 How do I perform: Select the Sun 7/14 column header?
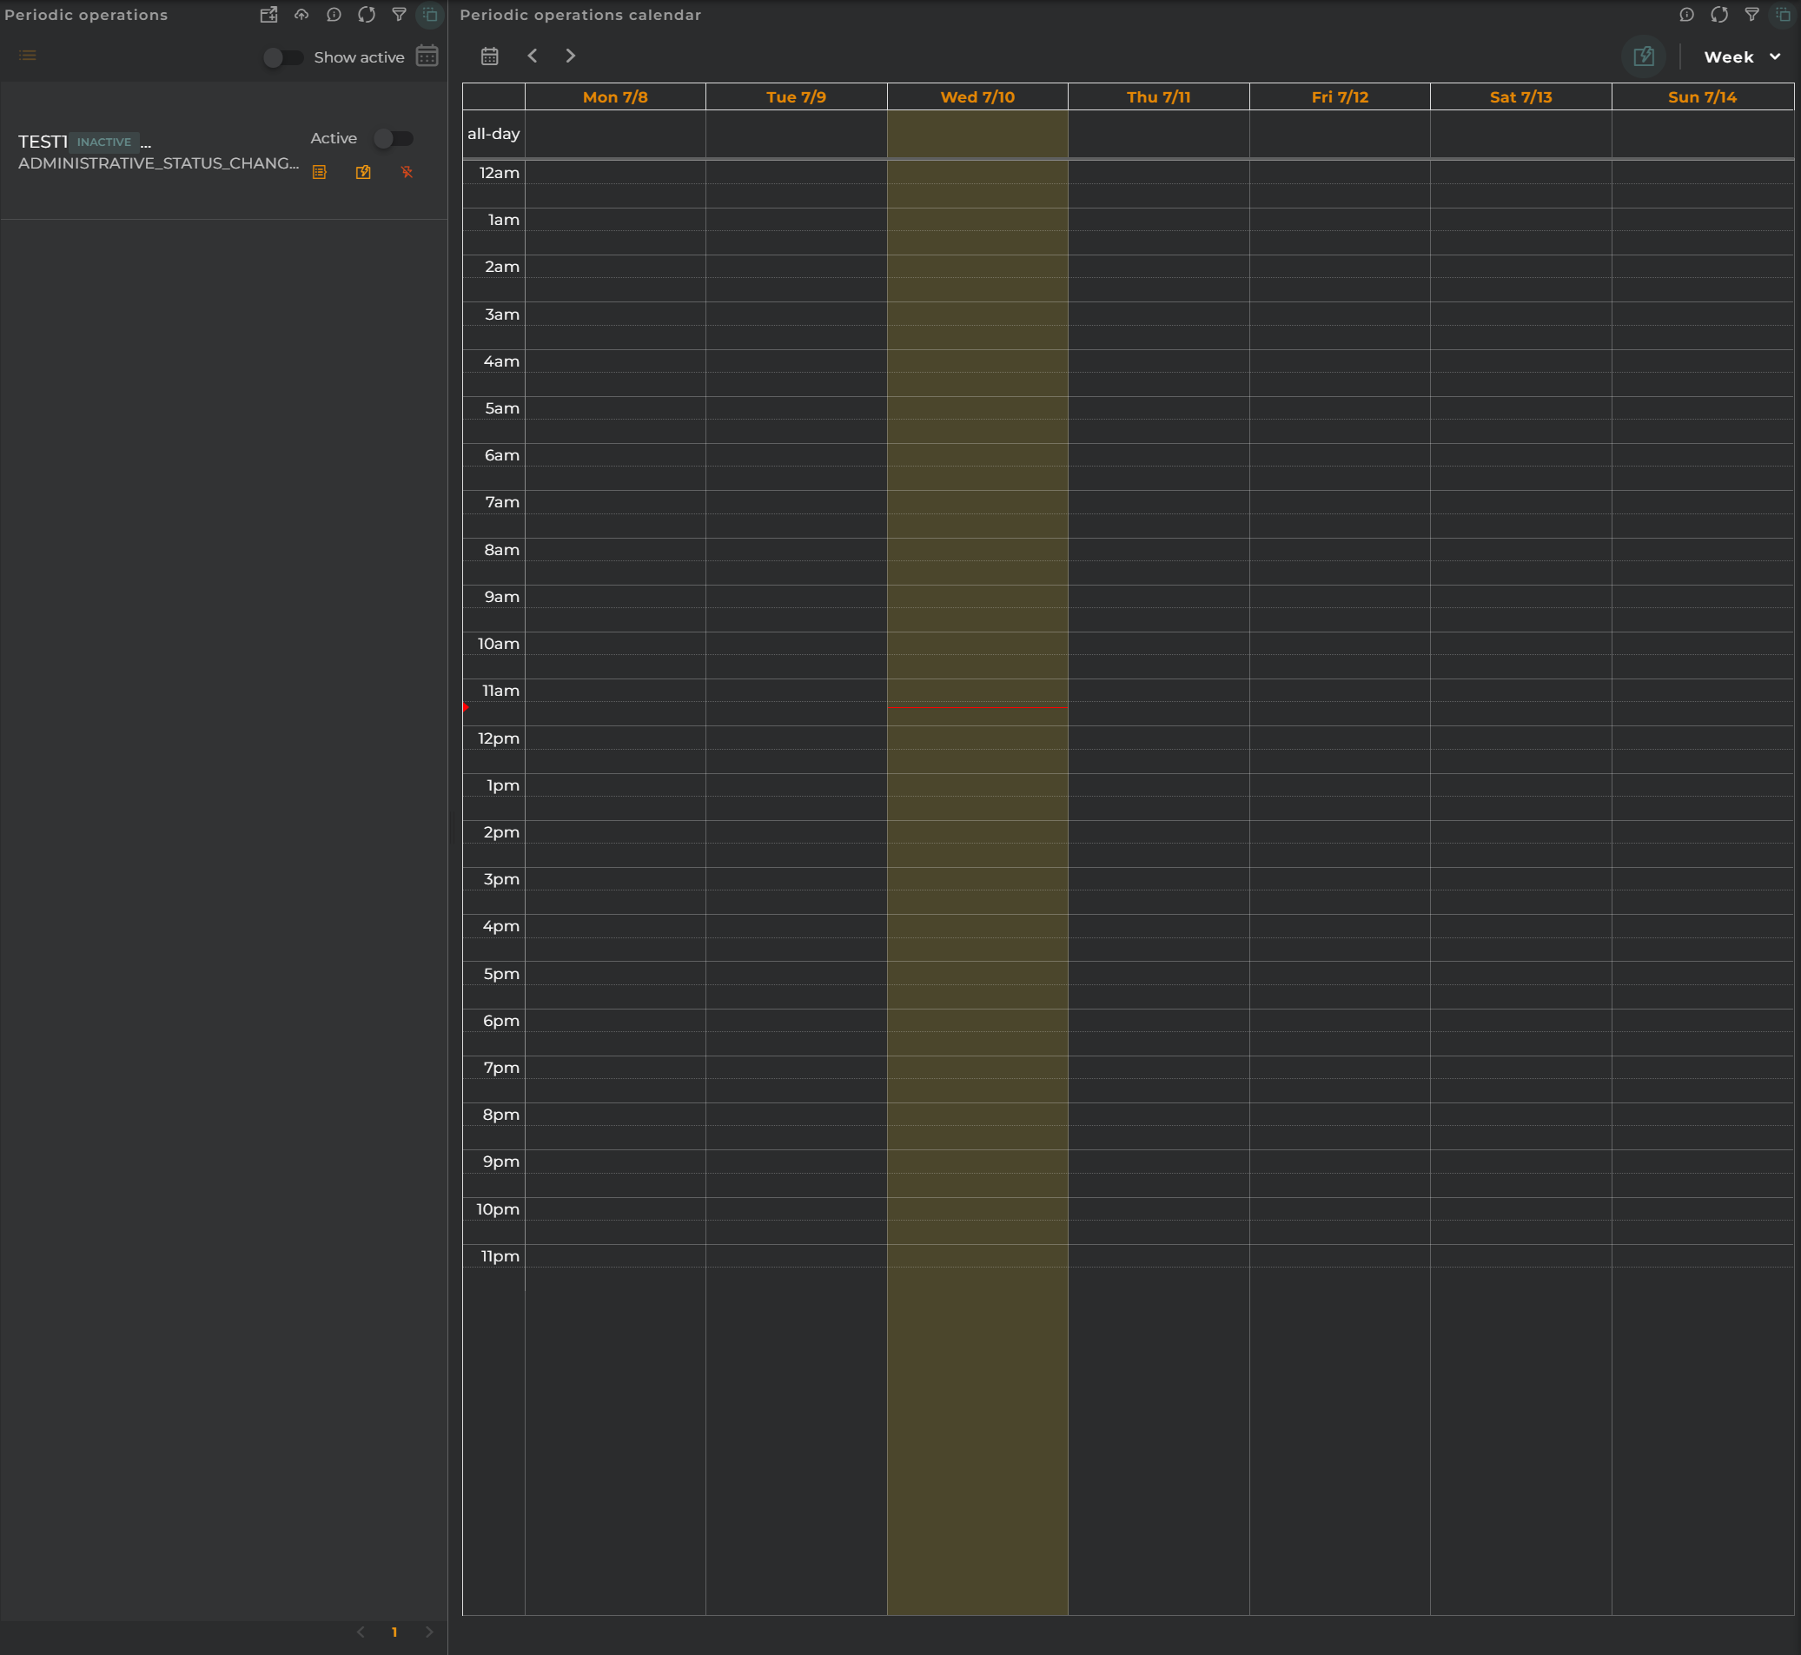click(1703, 96)
